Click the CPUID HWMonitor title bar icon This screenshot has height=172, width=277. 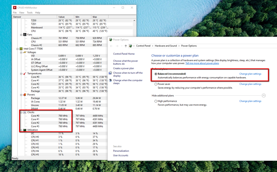15,8
